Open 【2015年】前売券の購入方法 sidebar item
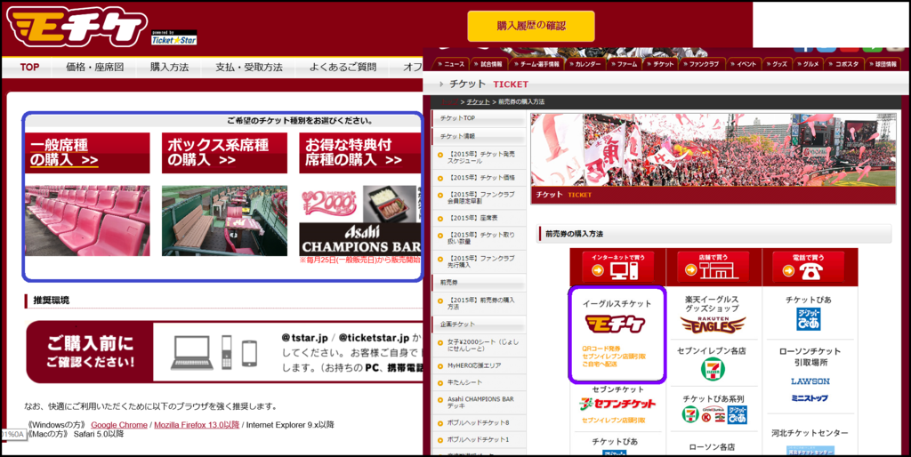Viewport: 911px width, 457px height. [x=478, y=303]
